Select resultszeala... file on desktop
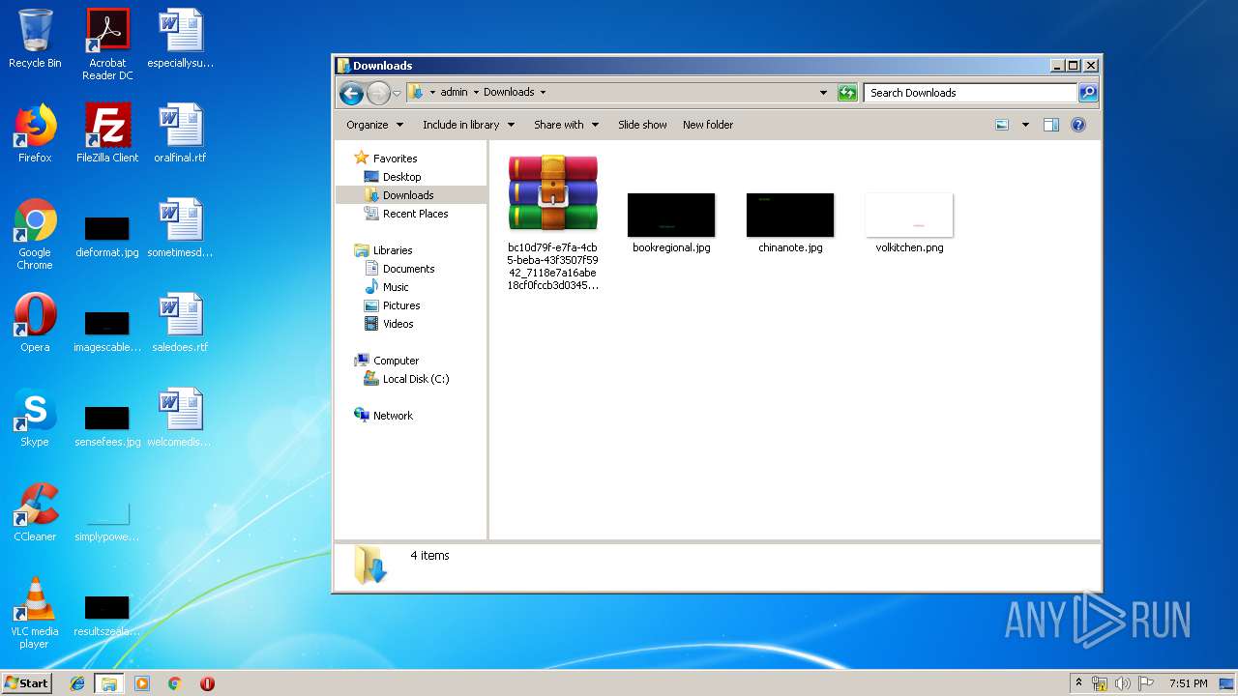Screen dimensions: 1238x696 (107, 617)
